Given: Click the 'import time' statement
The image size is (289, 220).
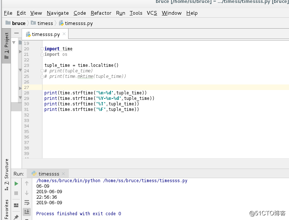Looking at the screenshot, I should 59,49.
